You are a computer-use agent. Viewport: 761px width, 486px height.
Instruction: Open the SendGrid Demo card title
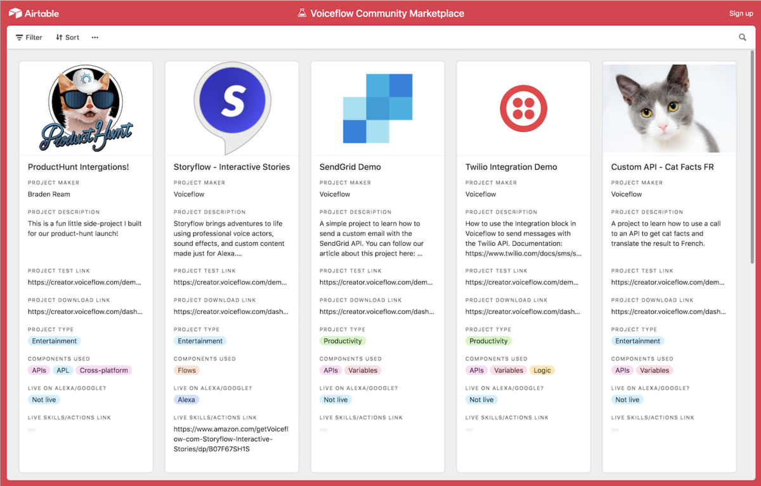coord(351,167)
